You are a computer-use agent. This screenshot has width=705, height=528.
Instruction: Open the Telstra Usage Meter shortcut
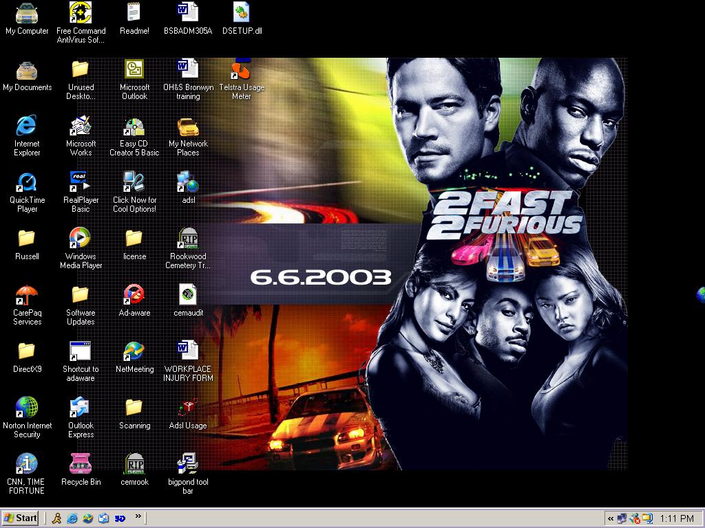point(241,70)
